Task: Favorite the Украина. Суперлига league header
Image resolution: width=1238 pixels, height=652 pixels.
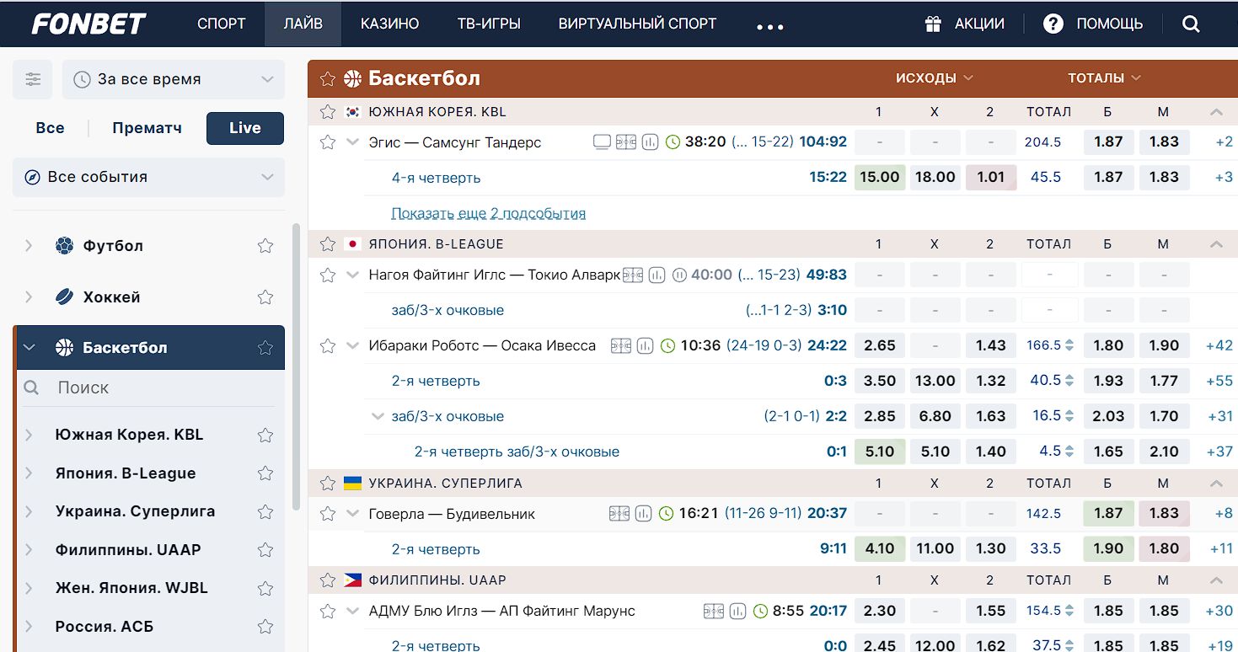Action: coord(327,484)
